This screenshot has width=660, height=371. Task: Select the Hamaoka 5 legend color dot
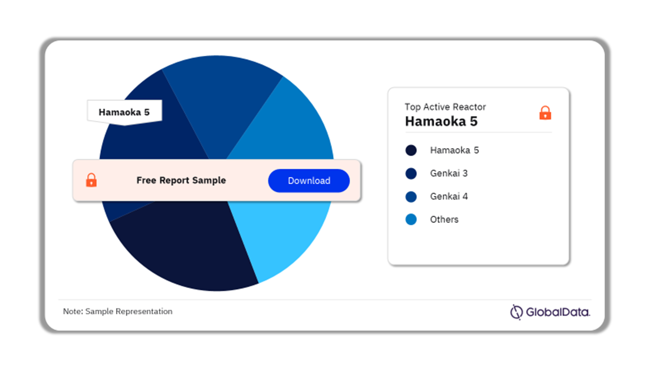411,150
